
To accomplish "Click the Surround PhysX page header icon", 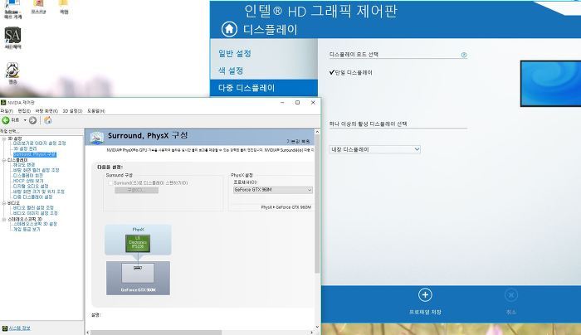I will click(97, 138).
